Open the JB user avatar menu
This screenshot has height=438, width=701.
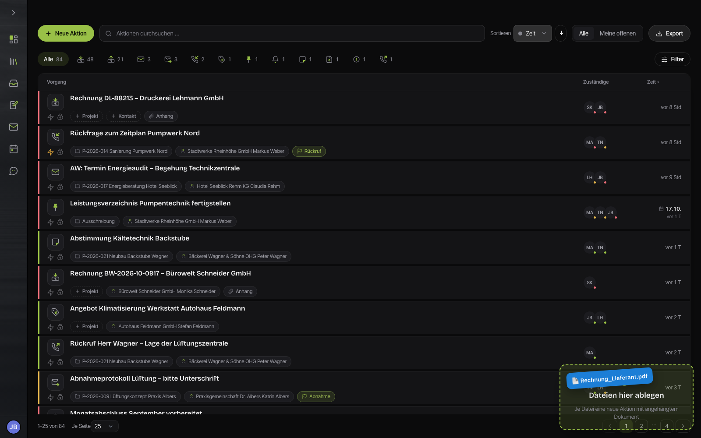click(14, 427)
